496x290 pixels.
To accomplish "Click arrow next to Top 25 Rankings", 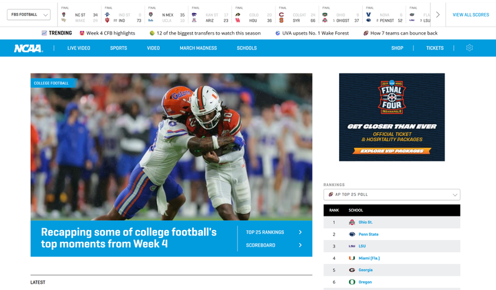I will [300, 232].
